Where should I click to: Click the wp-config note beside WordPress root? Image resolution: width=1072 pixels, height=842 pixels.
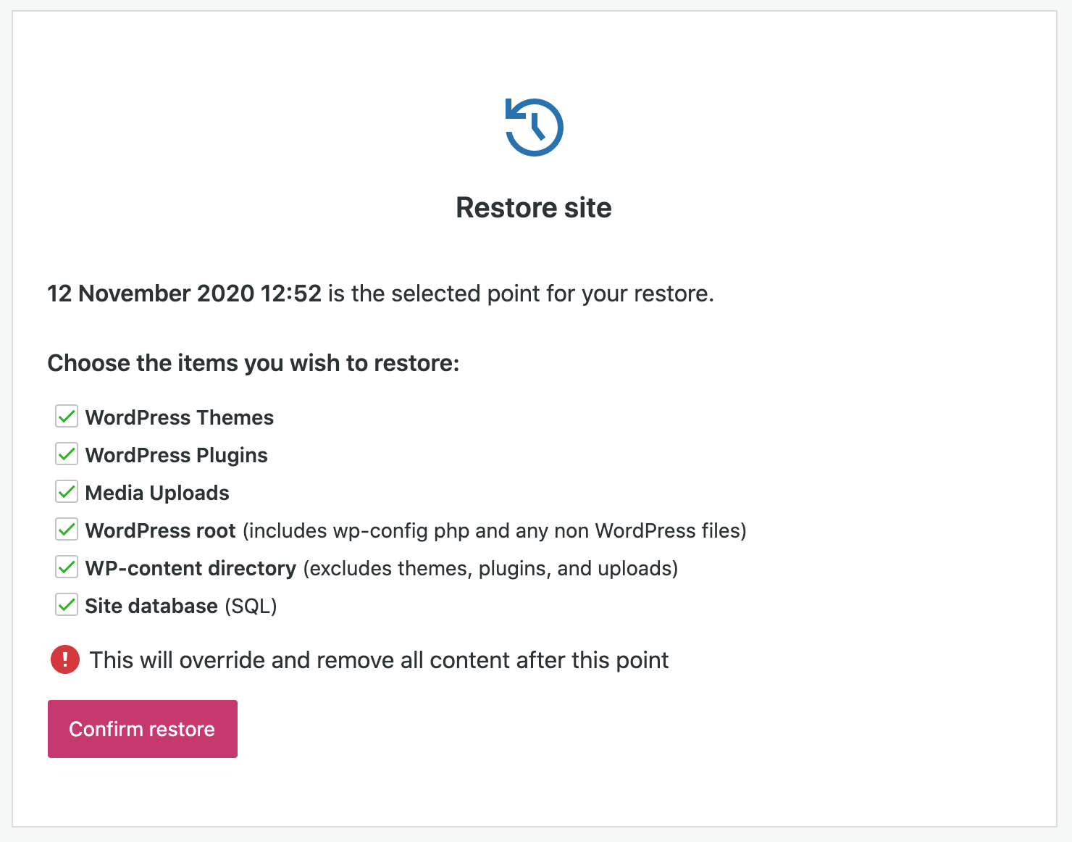(x=495, y=530)
